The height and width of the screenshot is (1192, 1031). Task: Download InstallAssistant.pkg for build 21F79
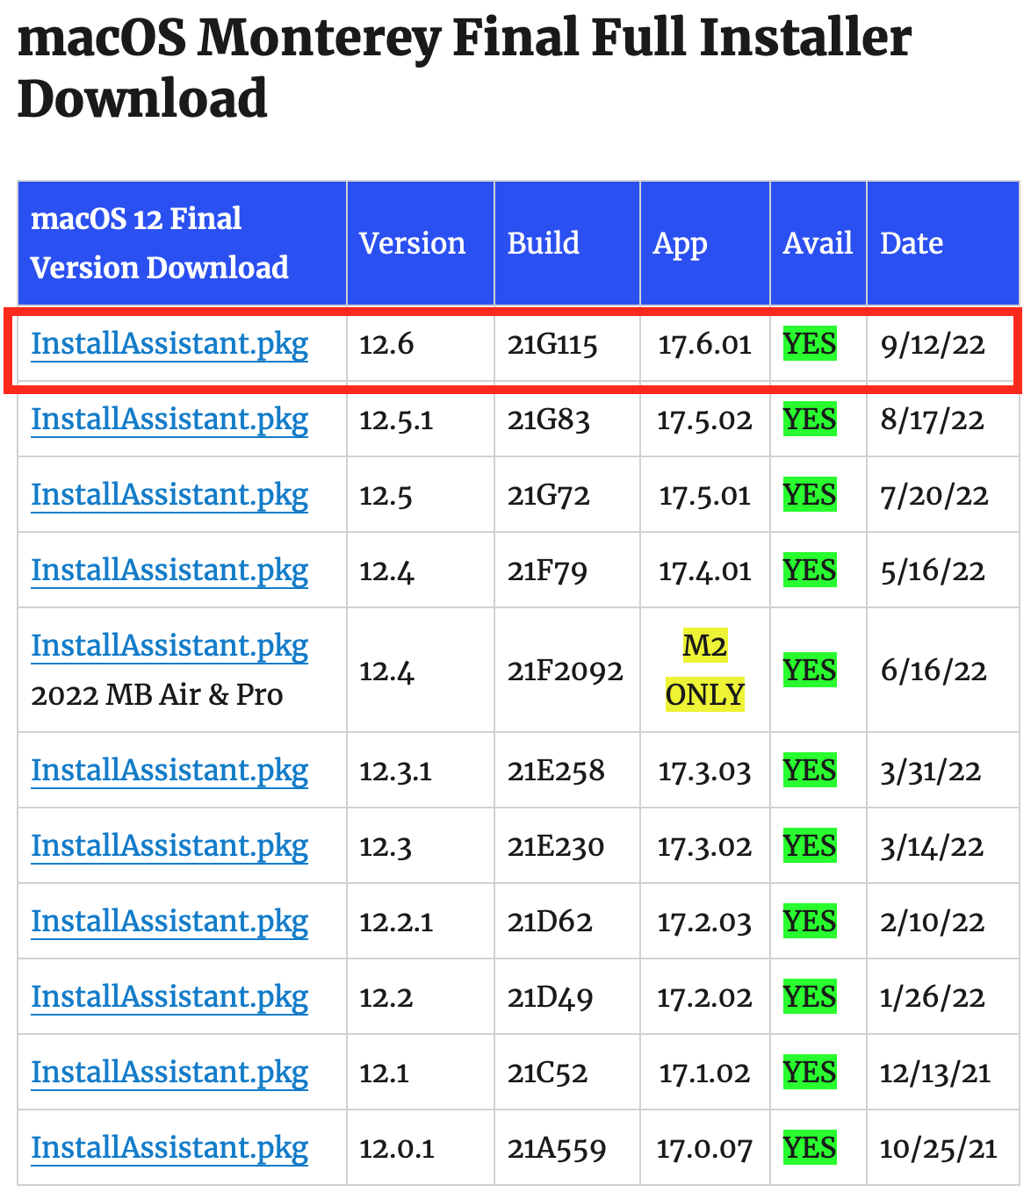point(169,571)
